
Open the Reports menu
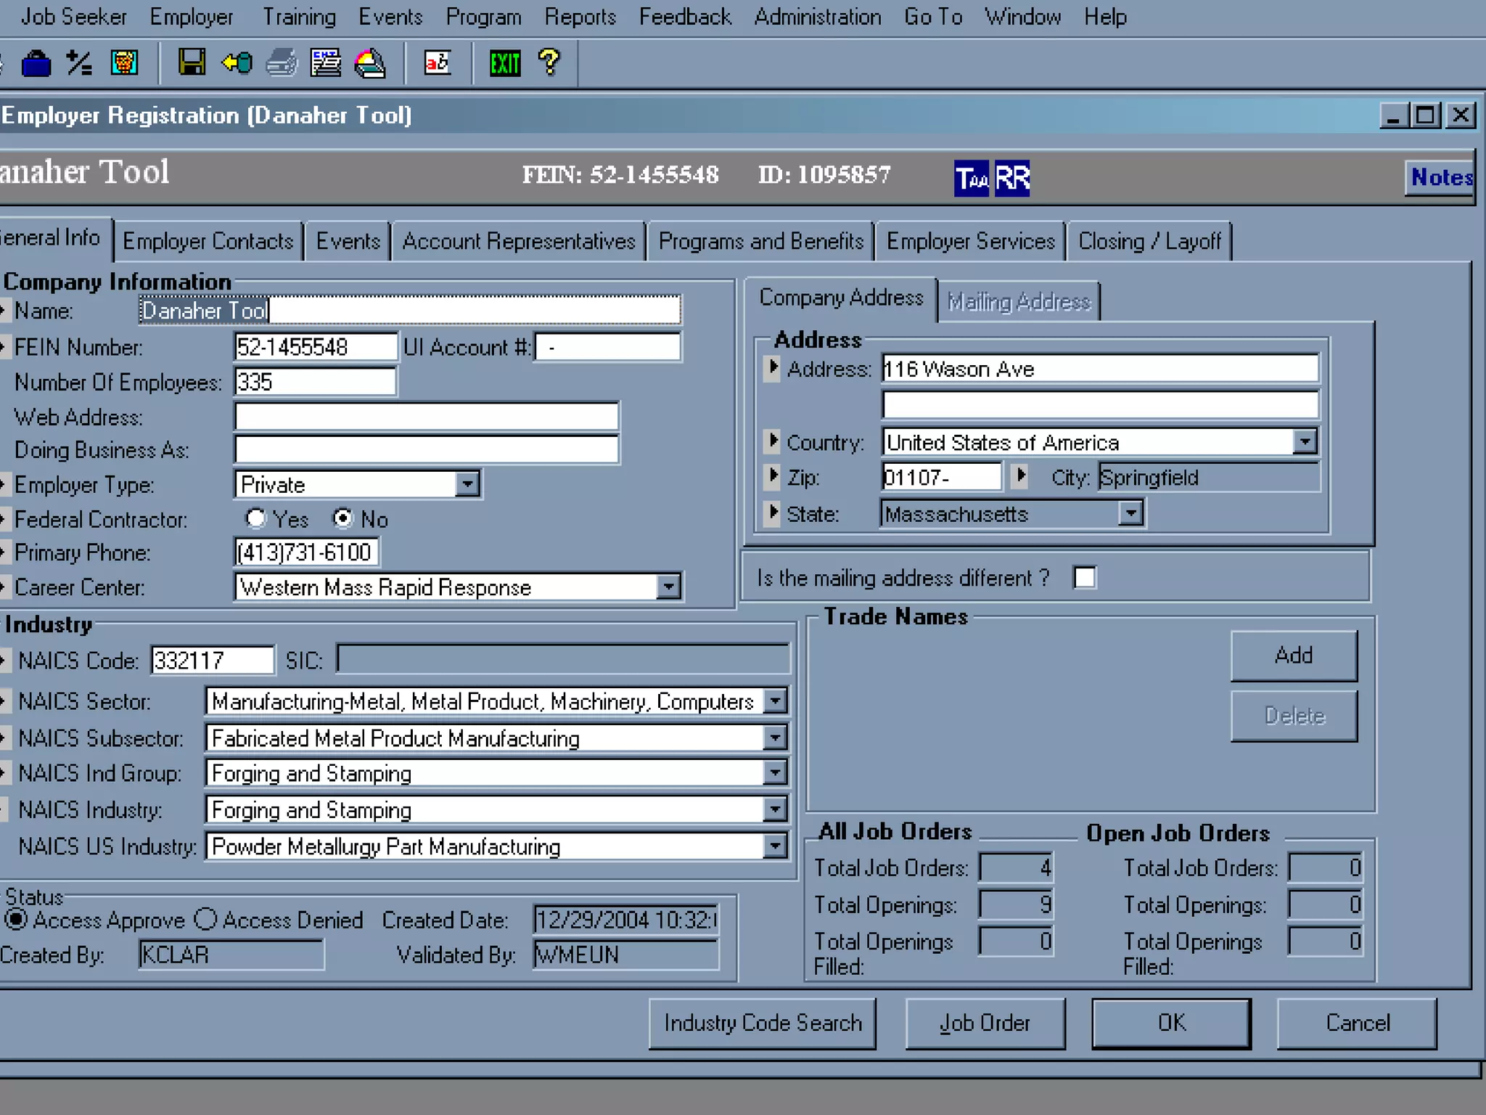point(580,16)
